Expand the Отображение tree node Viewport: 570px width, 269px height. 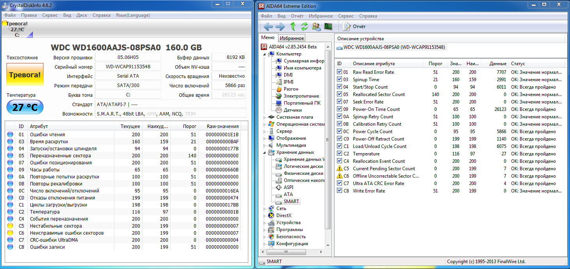coord(265,138)
